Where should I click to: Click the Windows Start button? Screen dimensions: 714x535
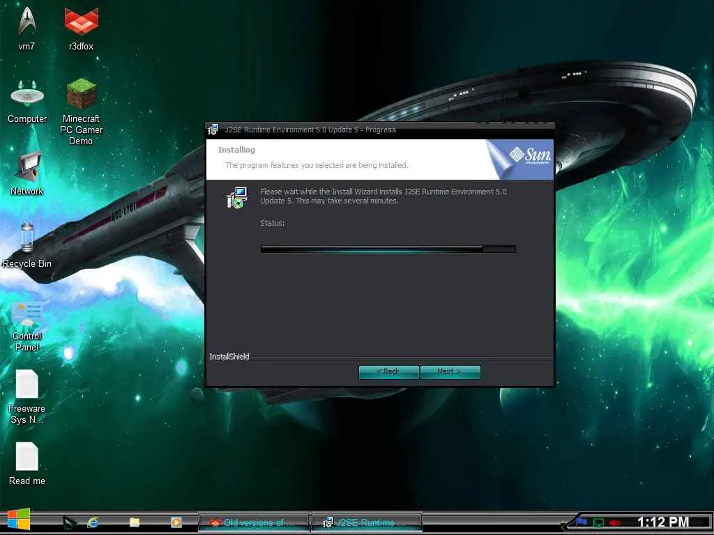19,520
